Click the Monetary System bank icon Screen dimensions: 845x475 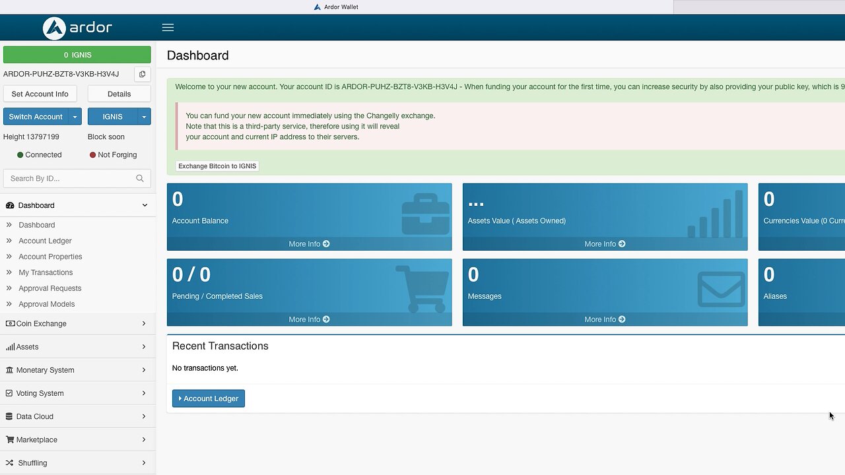click(x=9, y=370)
